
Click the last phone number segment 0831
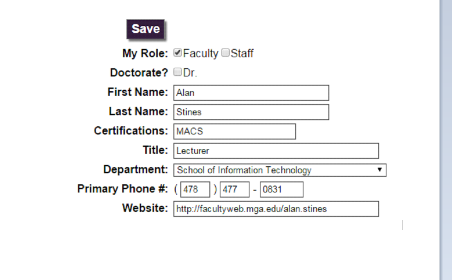click(x=281, y=189)
